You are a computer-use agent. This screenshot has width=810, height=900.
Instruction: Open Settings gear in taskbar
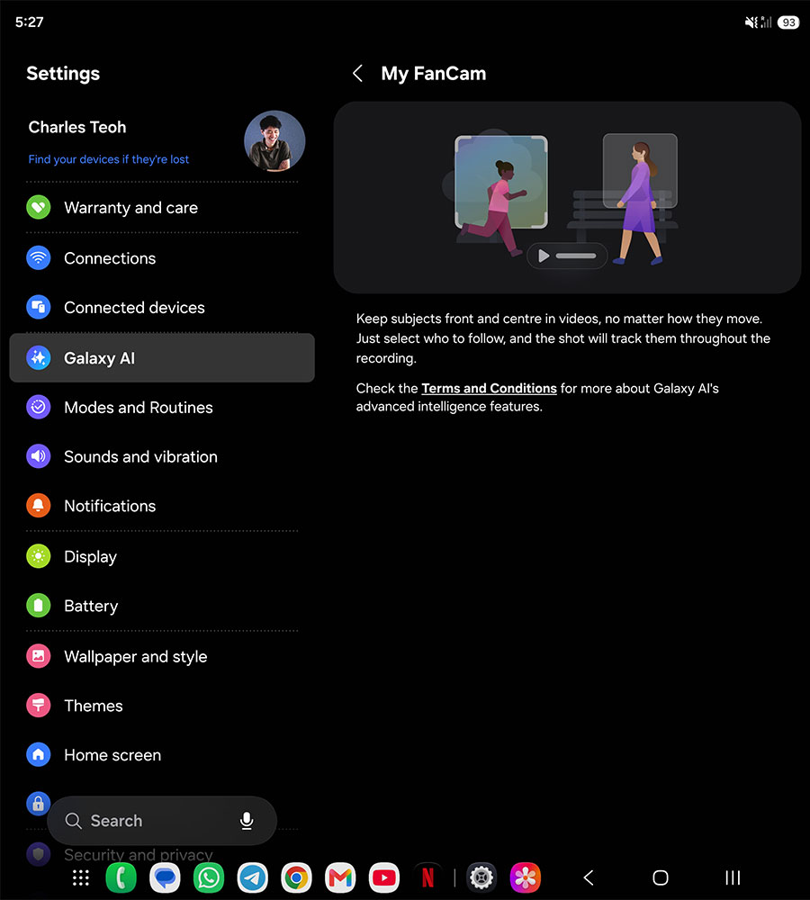[481, 877]
